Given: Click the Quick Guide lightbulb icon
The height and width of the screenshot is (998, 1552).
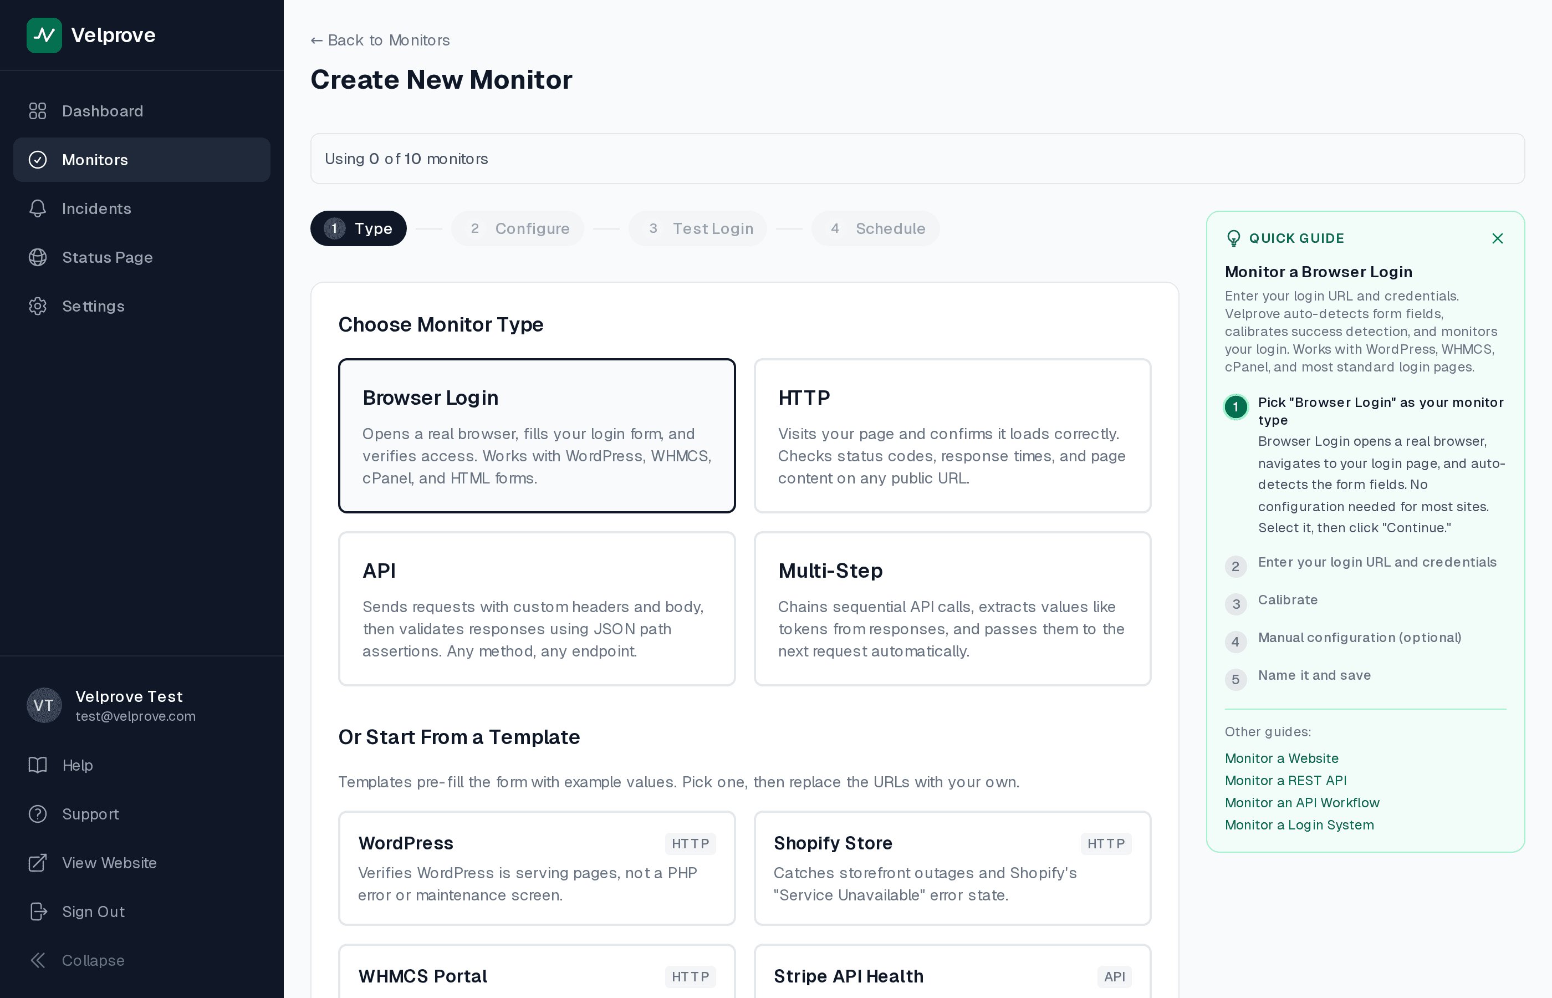Looking at the screenshot, I should tap(1233, 238).
